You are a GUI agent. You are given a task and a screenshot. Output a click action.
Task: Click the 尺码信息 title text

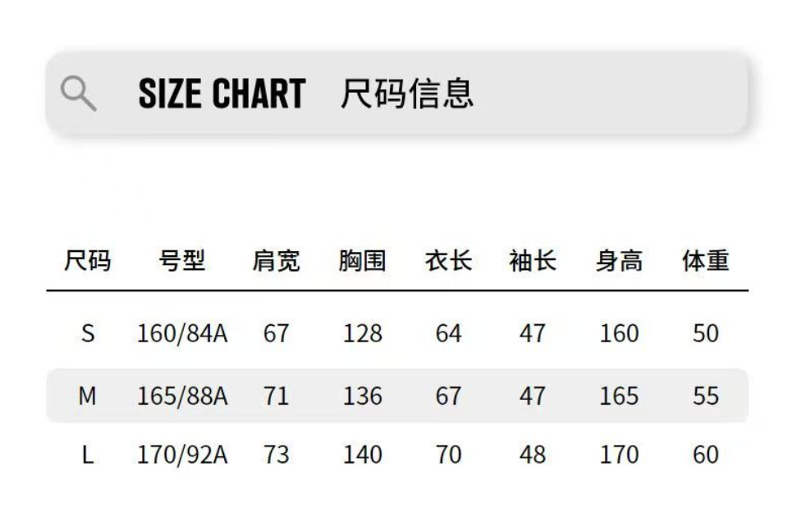coord(407,94)
